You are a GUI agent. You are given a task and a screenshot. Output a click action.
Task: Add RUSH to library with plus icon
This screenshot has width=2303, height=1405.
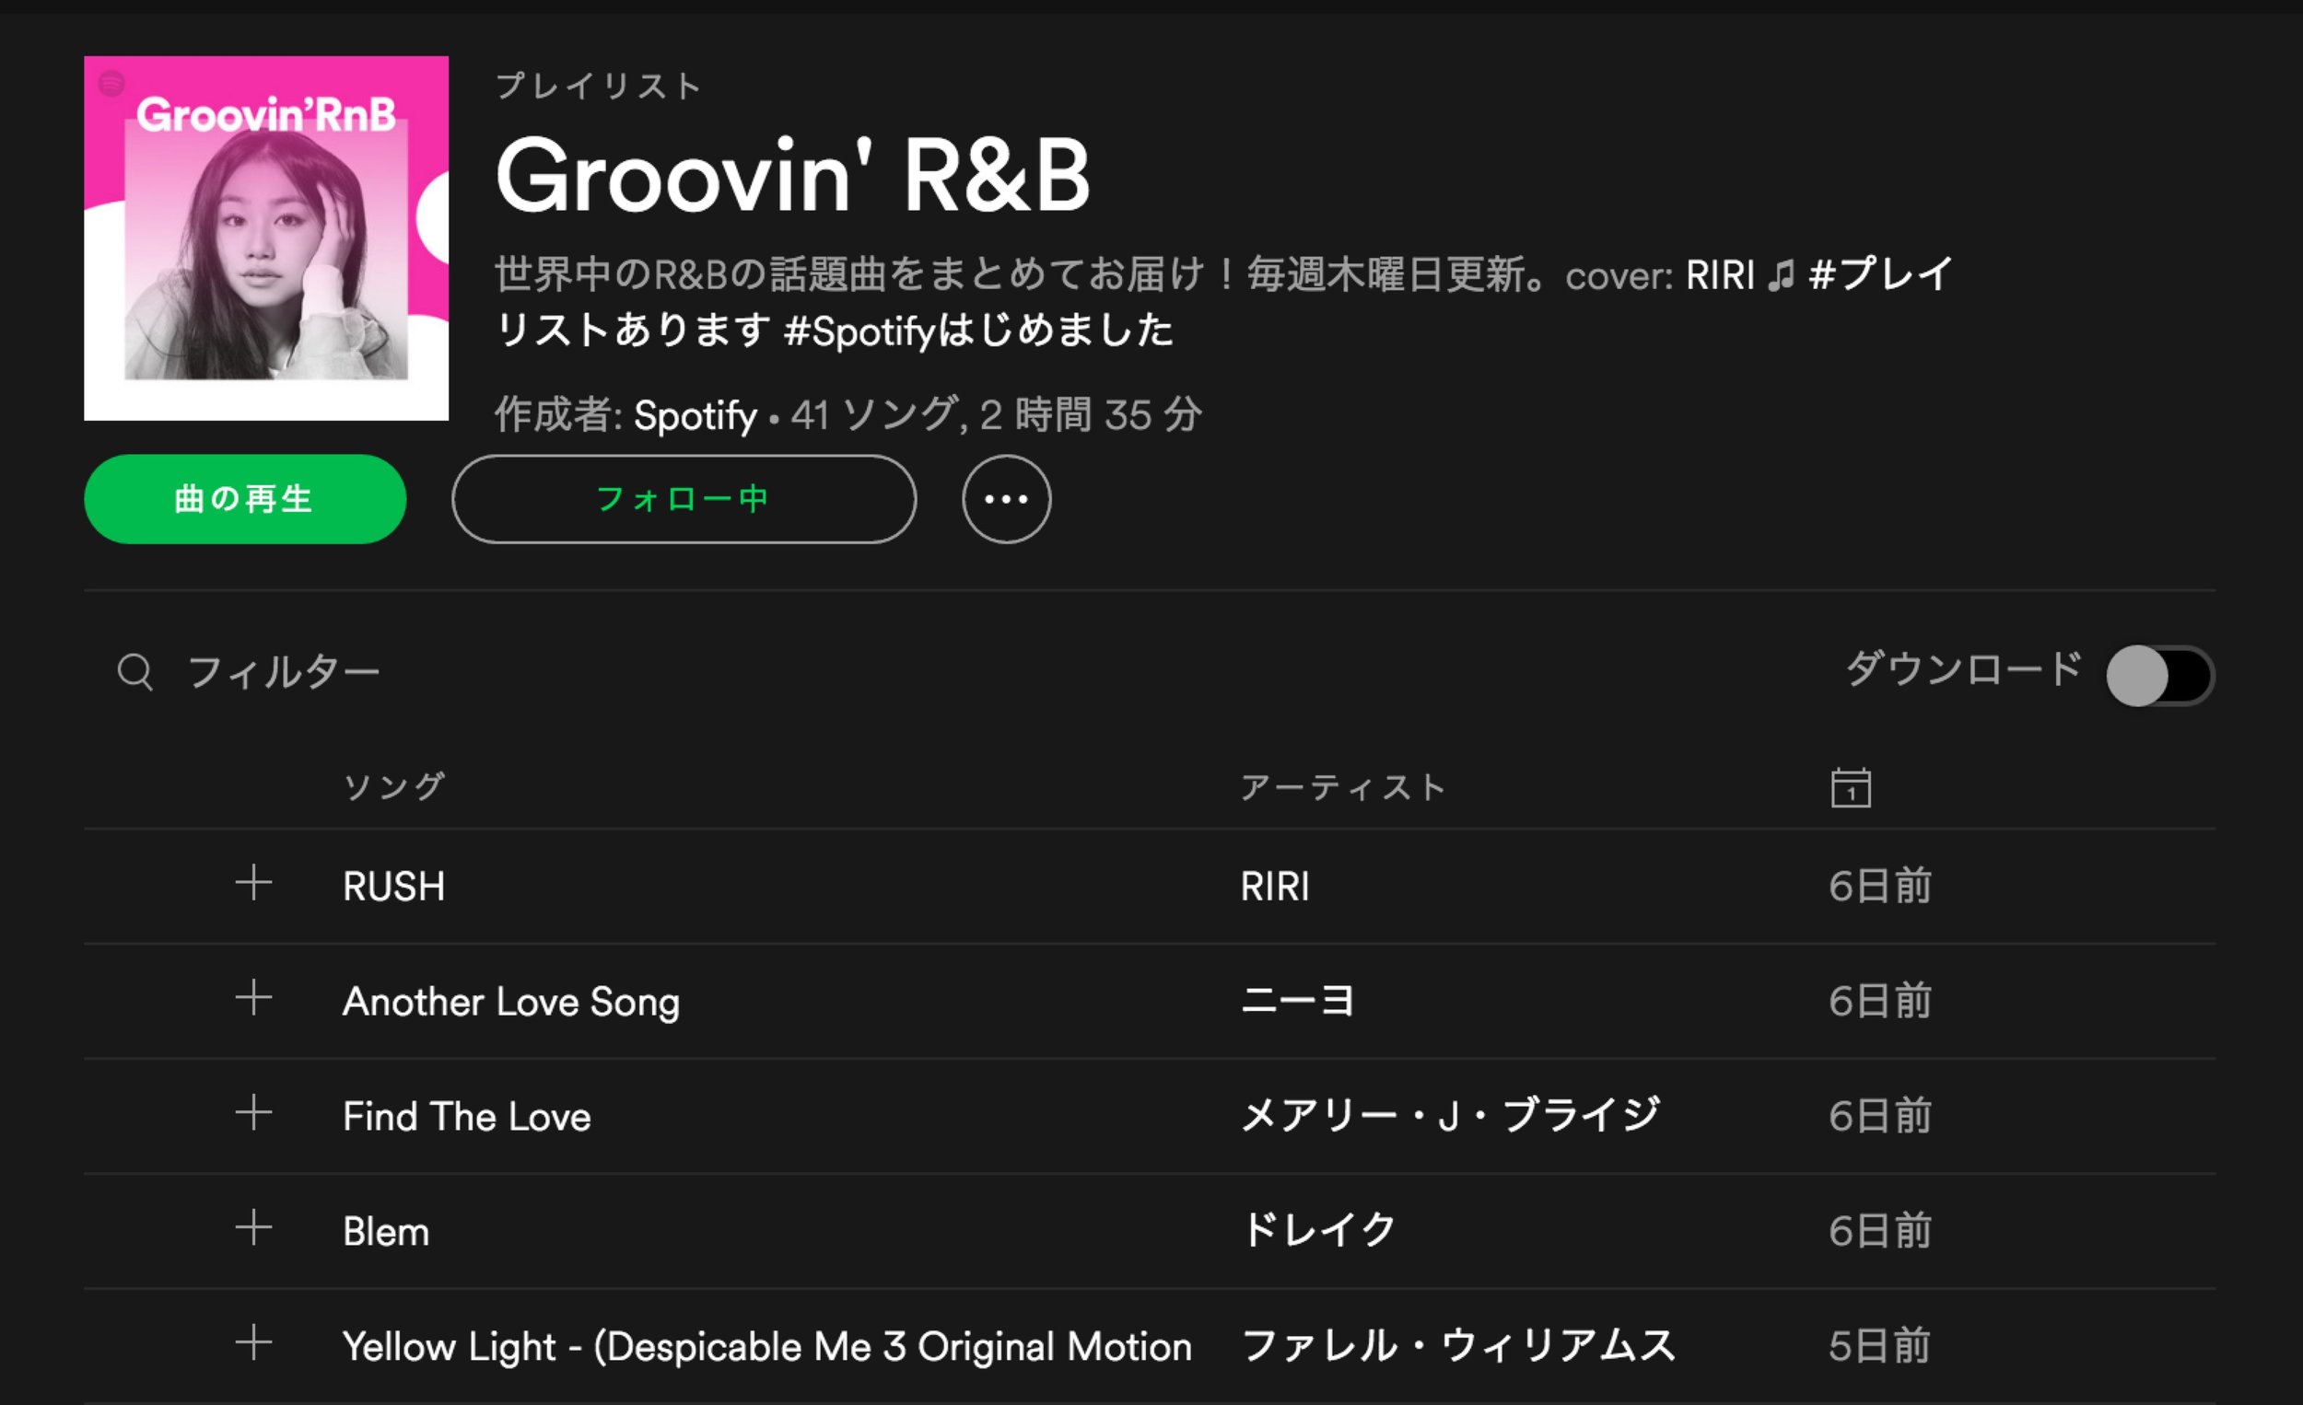coord(253,883)
